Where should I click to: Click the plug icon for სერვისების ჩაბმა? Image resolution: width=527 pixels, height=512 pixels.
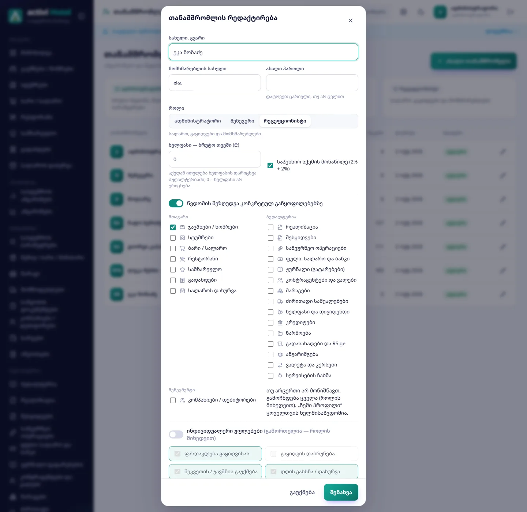pos(280,376)
